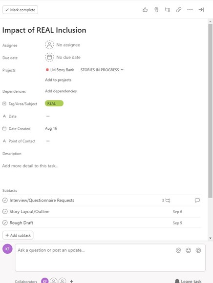Mark Story Layout/Outline subtask complete

[x=5, y=212]
